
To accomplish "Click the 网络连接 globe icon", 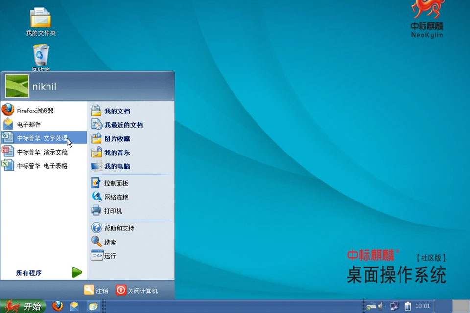I will [x=96, y=197].
